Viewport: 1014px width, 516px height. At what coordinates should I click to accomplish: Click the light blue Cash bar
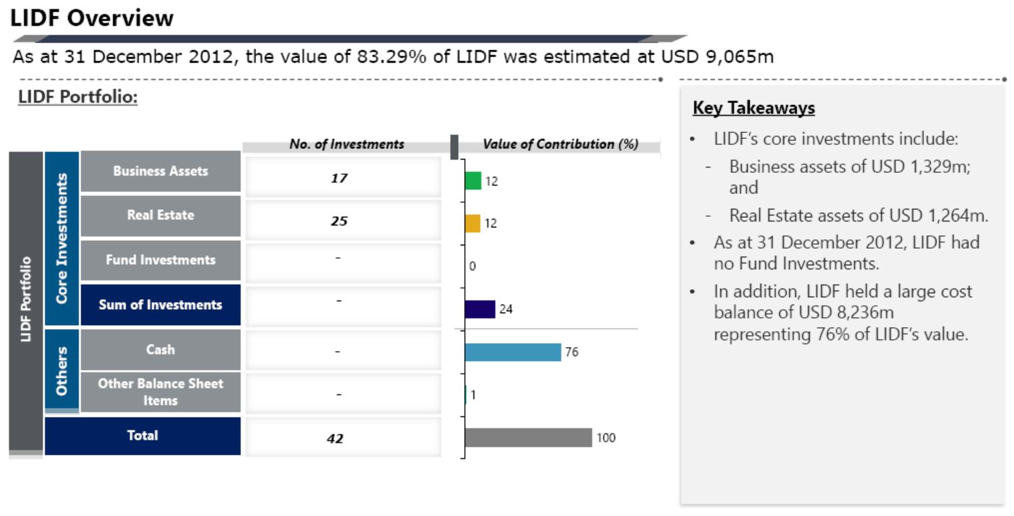point(513,352)
